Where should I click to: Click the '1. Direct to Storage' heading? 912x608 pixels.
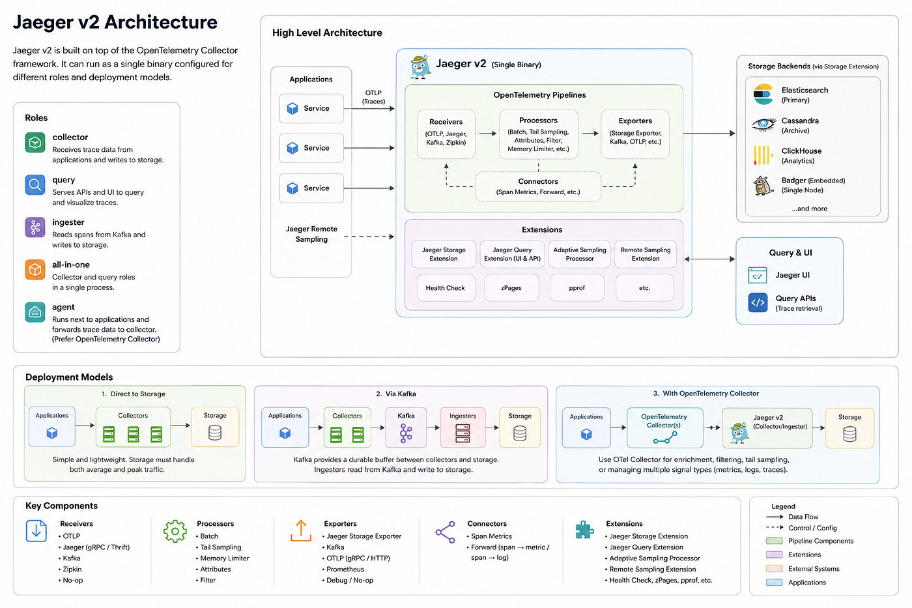coord(134,394)
